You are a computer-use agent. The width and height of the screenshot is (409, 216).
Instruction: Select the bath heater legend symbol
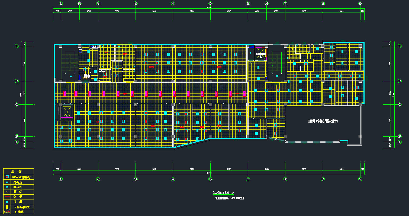coord(7,202)
